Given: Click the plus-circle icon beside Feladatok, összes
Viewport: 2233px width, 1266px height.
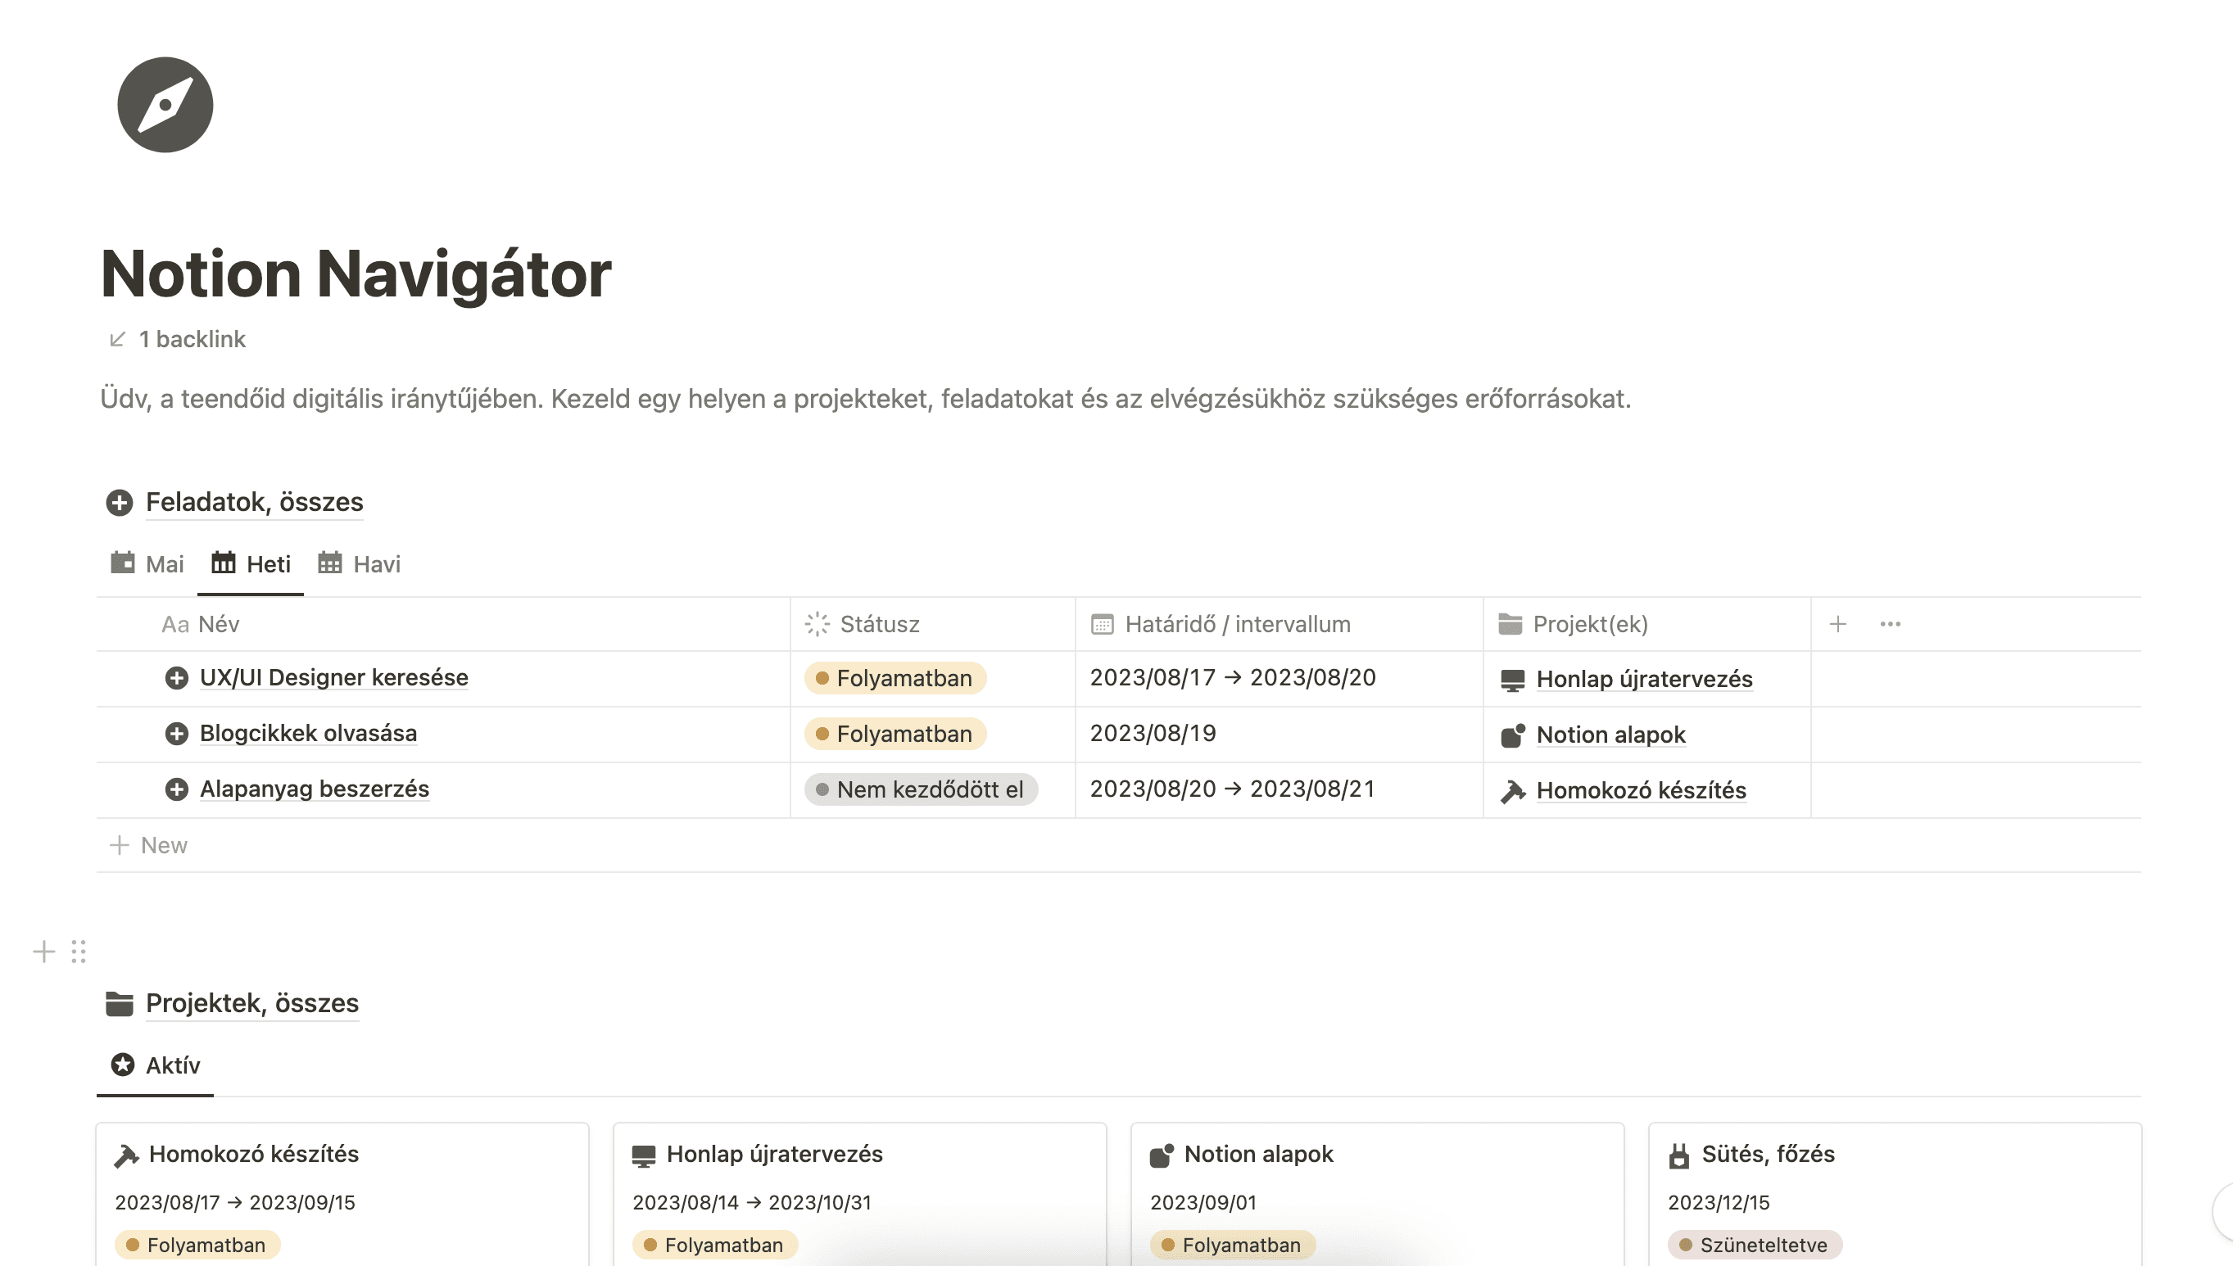Looking at the screenshot, I should 119,503.
